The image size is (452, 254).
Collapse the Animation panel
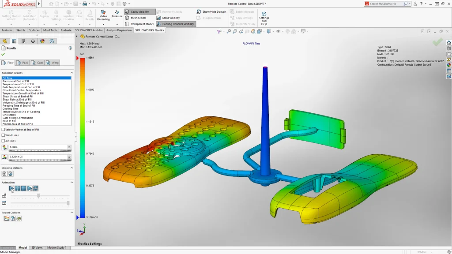coord(71,182)
